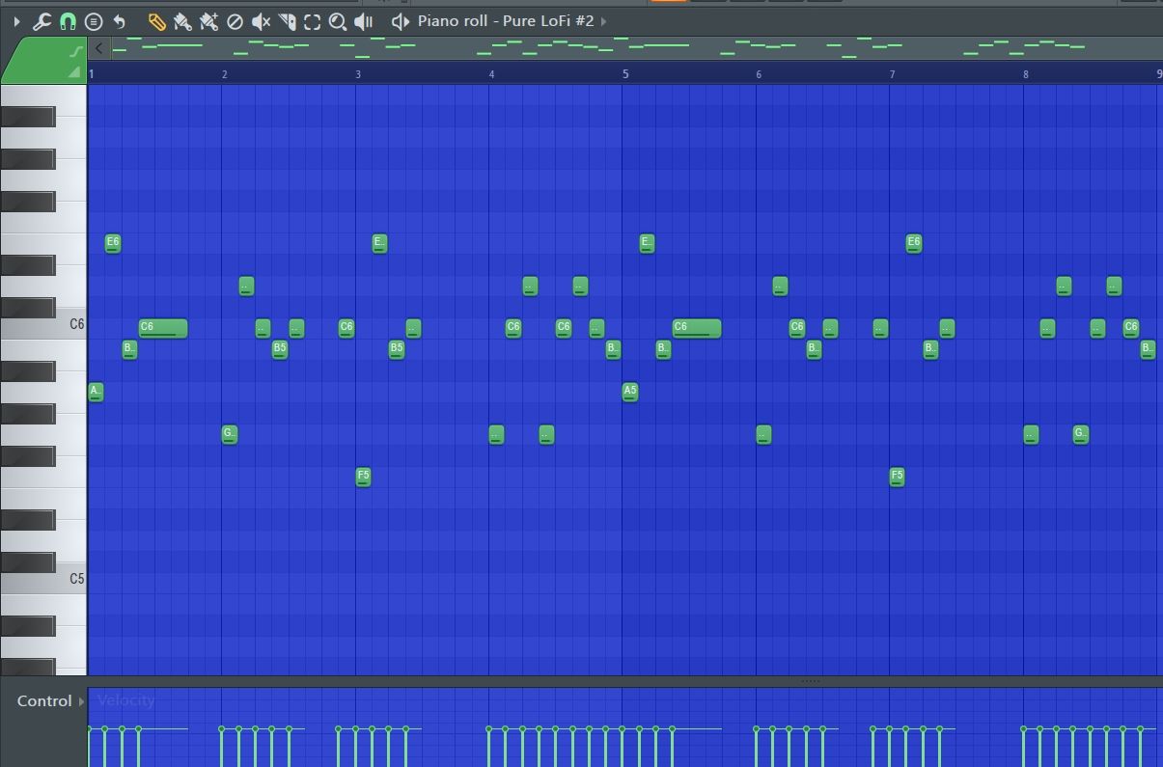The image size is (1163, 767).
Task: Click the speaker icon before the title
Action: tap(401, 21)
